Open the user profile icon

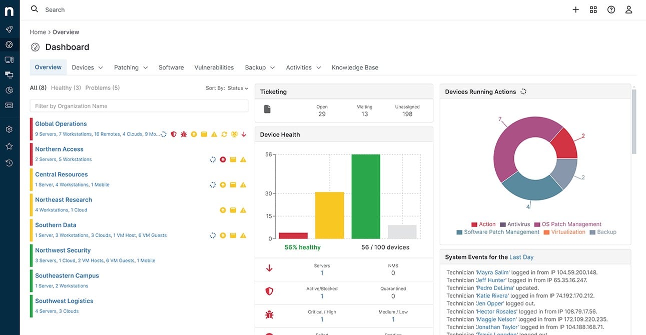629,9
